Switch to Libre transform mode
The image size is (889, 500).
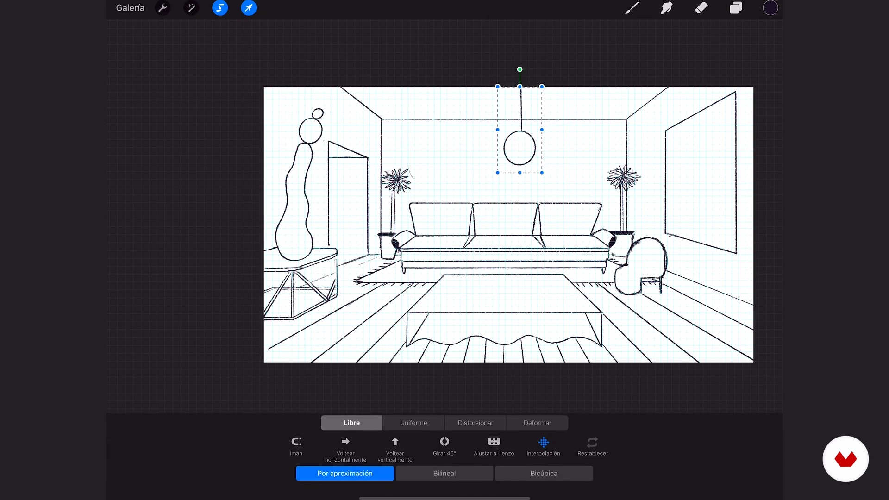coord(352,423)
